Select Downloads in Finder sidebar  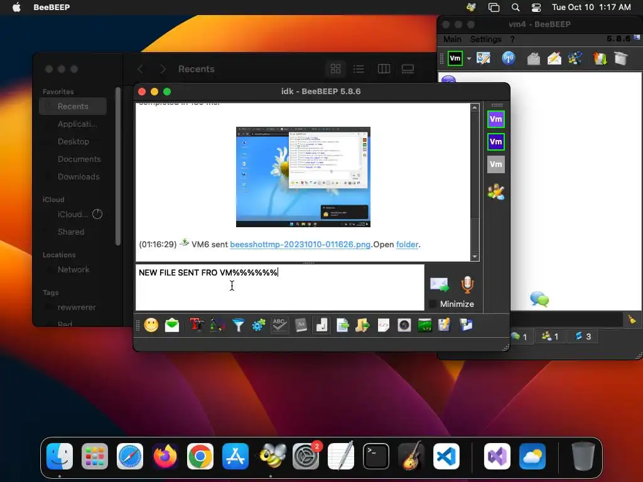pos(73,176)
